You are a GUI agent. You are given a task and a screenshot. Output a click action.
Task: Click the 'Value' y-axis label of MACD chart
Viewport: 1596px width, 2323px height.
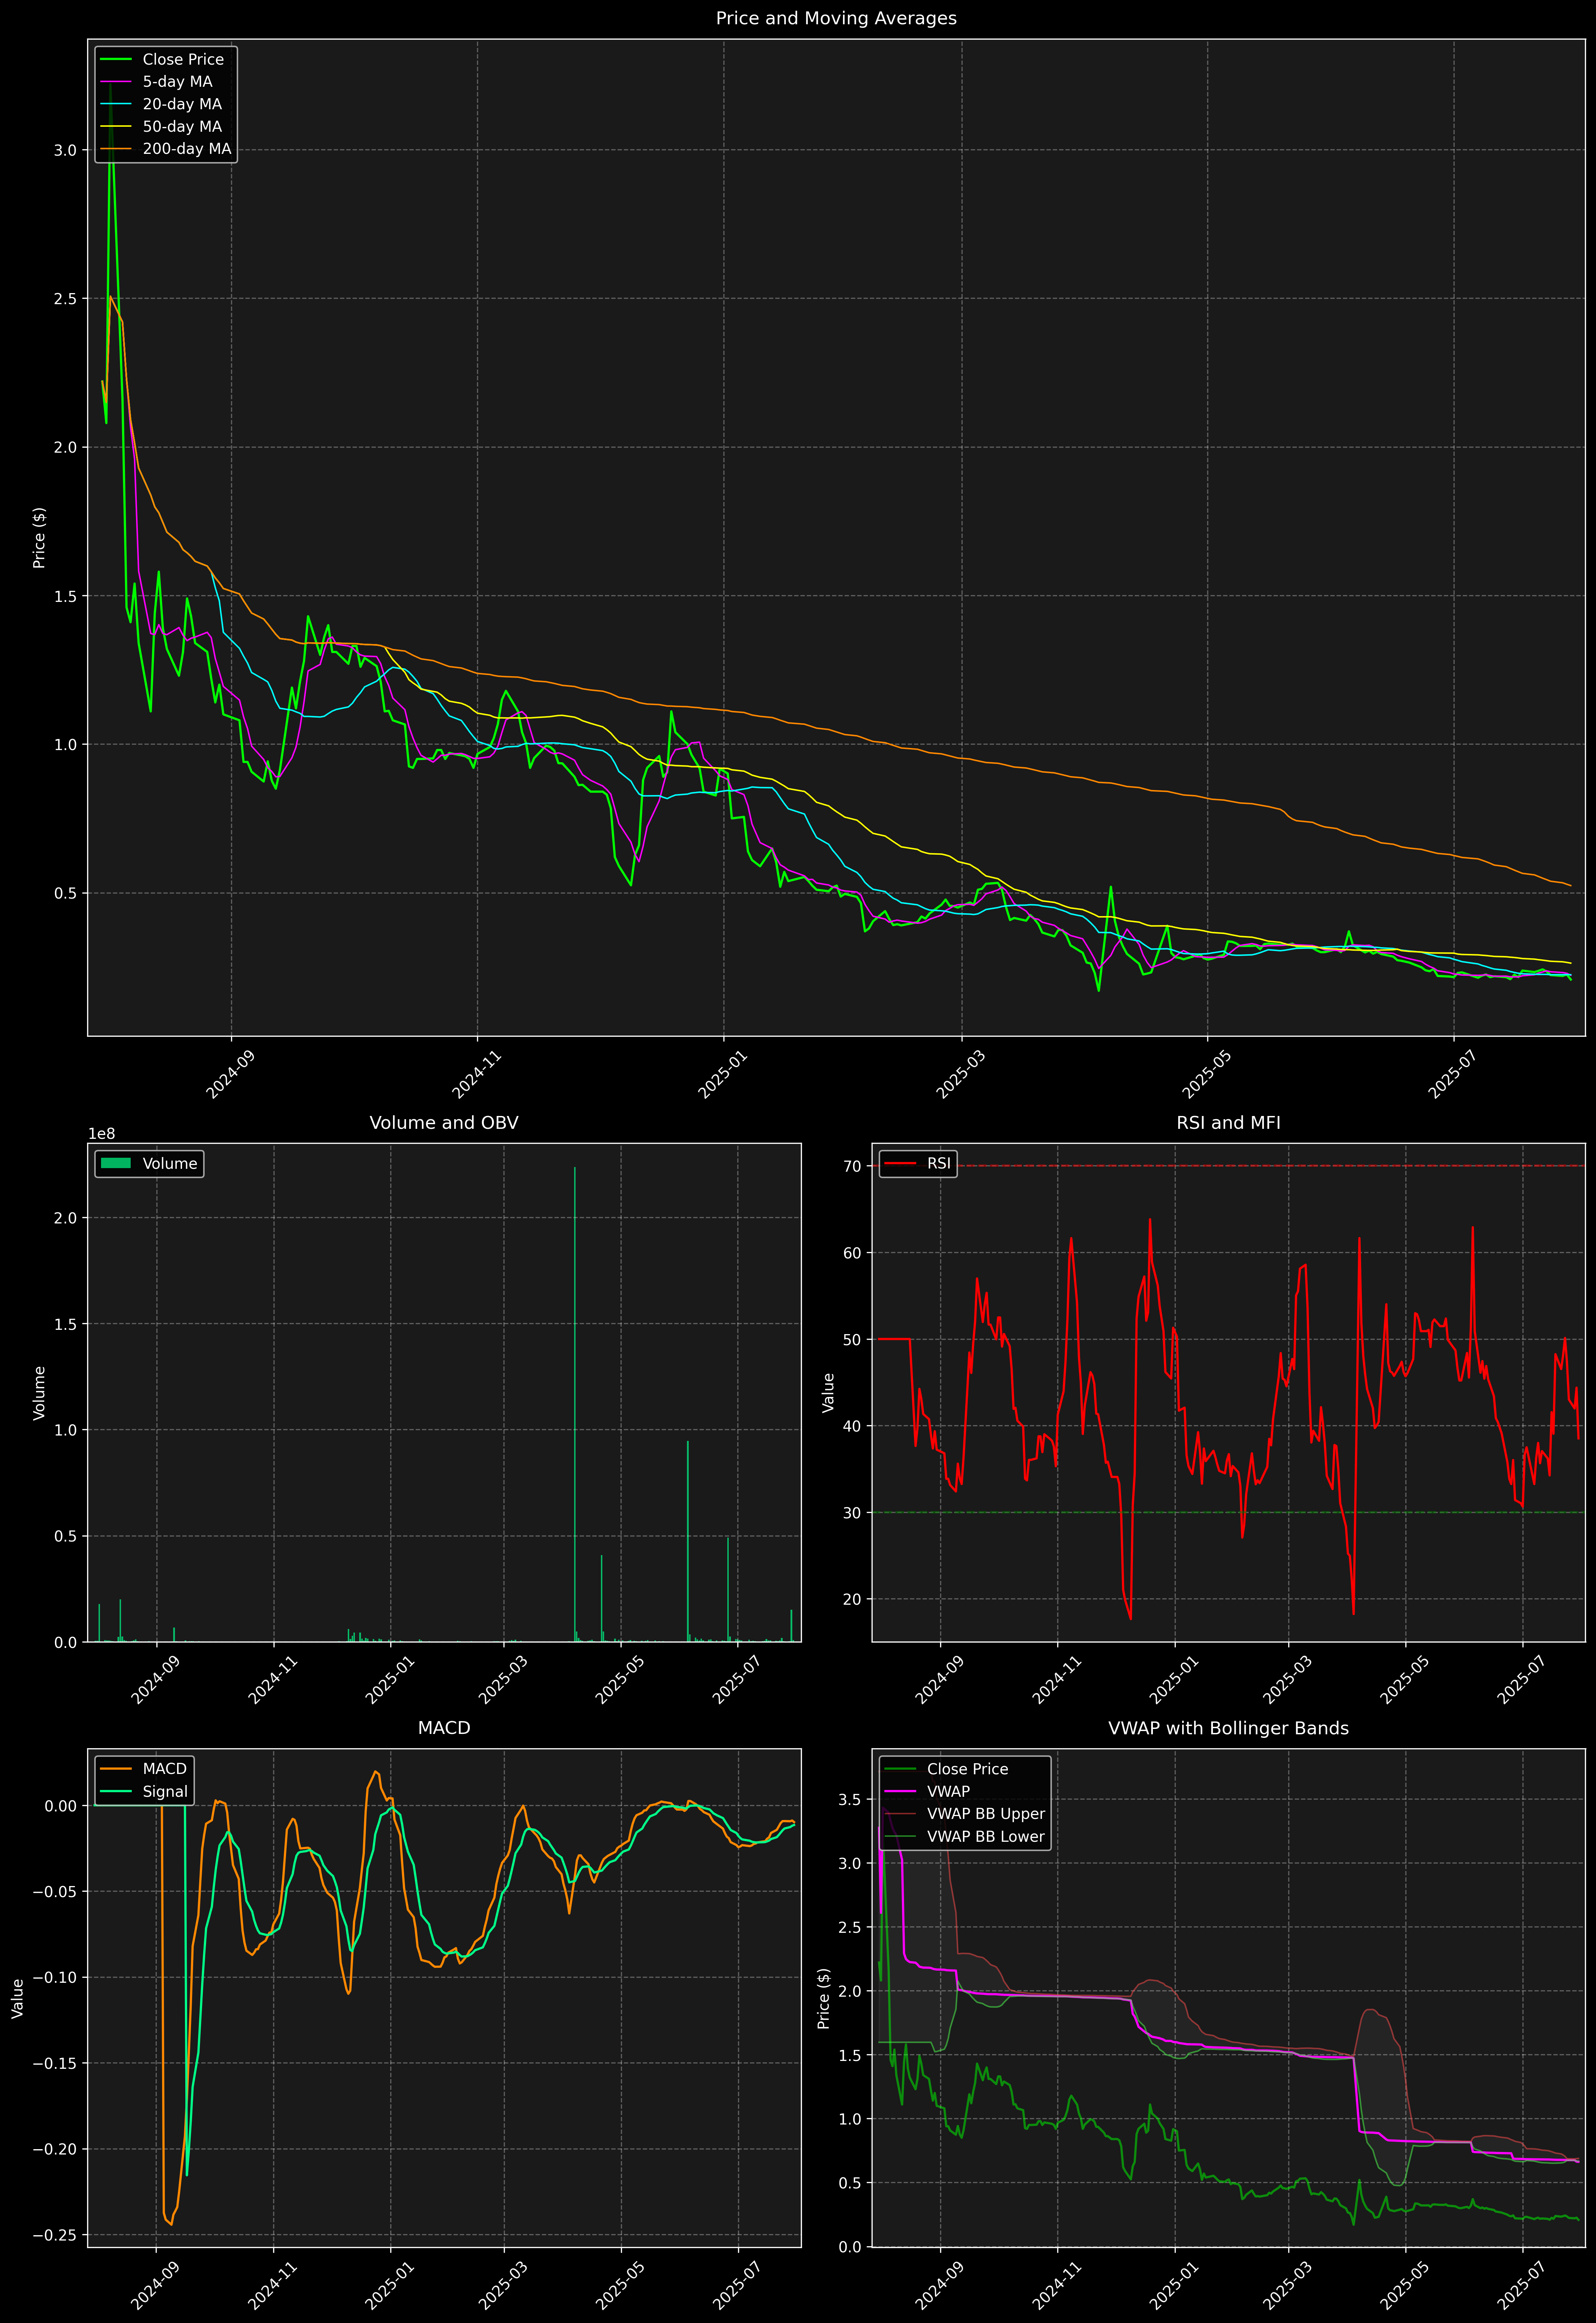17,1998
